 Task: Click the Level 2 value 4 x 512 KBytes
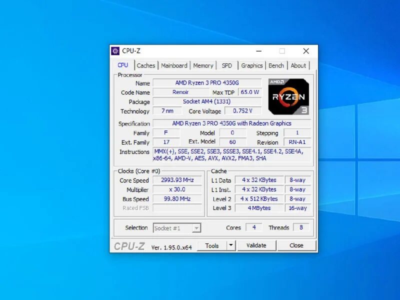click(x=259, y=198)
